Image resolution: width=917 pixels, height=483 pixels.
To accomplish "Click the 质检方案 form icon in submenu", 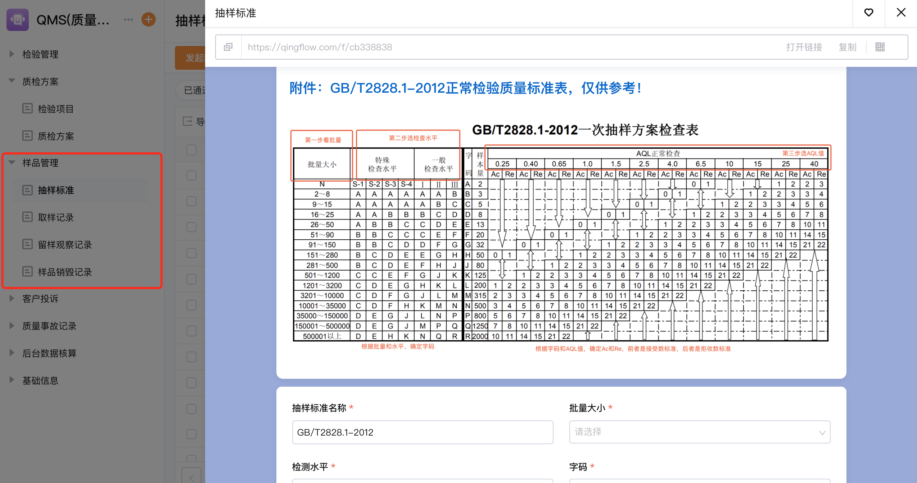I will coord(27,136).
